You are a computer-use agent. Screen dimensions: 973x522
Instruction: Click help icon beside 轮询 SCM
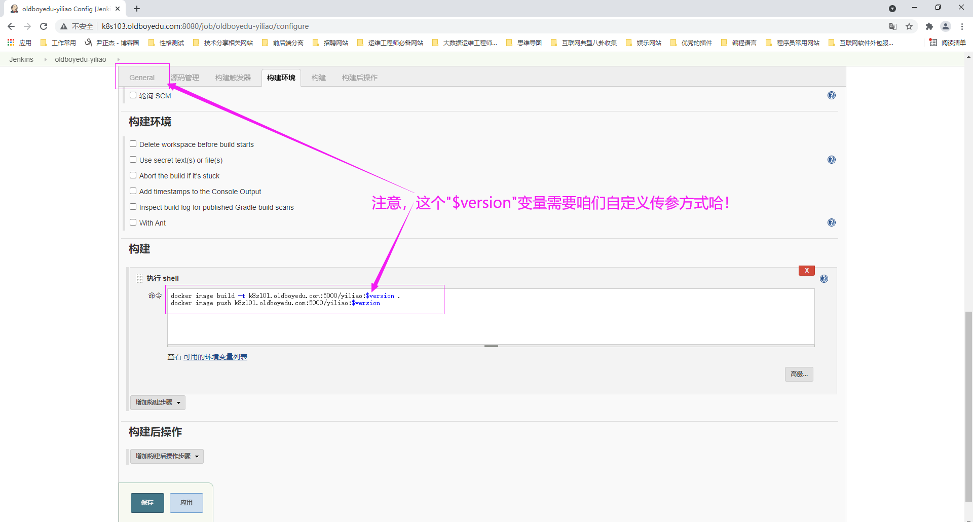point(831,95)
